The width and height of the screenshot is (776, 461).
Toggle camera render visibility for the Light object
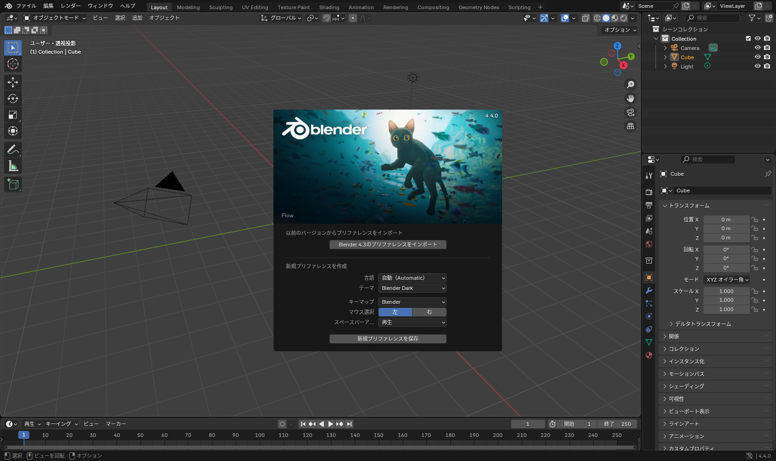(767, 66)
